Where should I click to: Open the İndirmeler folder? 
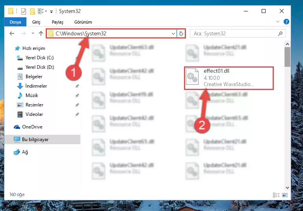36,86
